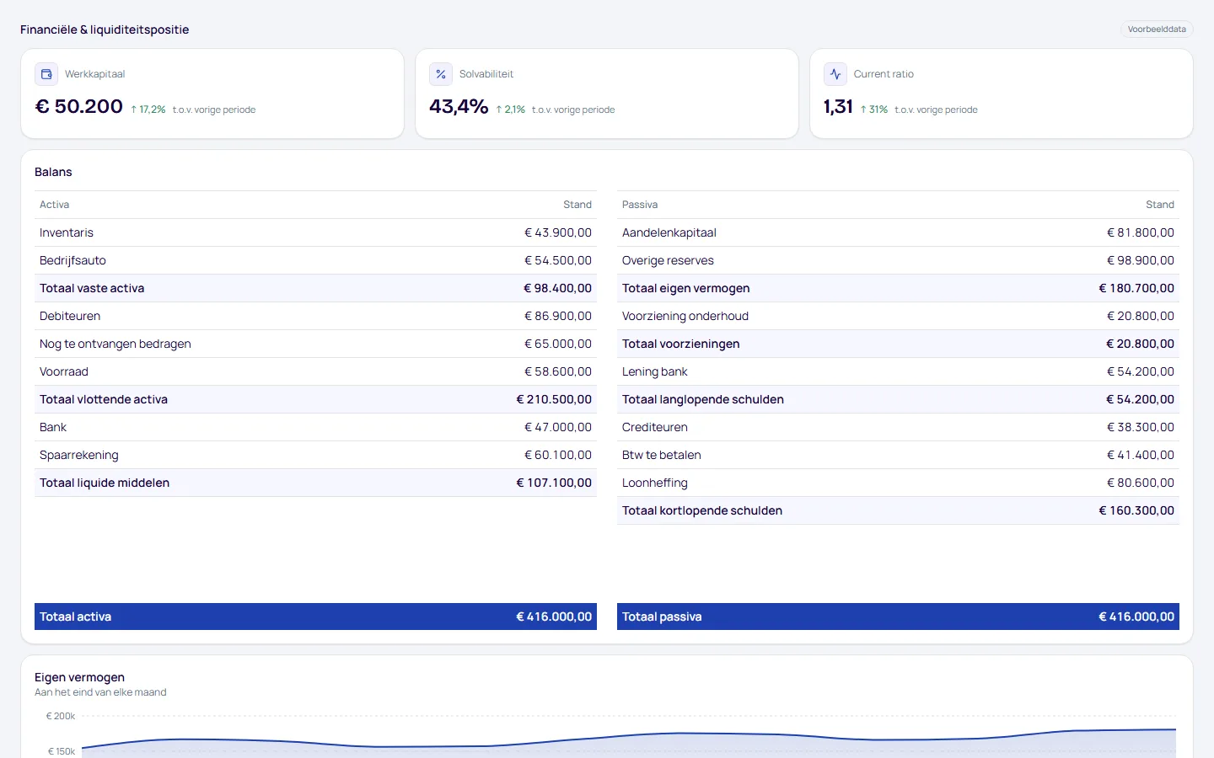Viewport: 1214px width, 758px height.
Task: Click the 17,2% increase indicator
Action: tap(148, 109)
